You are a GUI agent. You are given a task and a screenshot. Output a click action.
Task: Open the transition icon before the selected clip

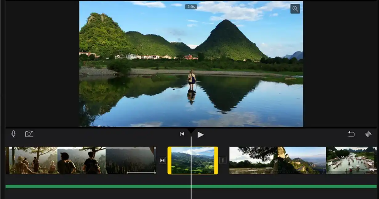pos(162,160)
